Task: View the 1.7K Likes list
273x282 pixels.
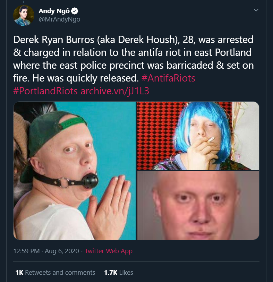Action: click(x=119, y=273)
